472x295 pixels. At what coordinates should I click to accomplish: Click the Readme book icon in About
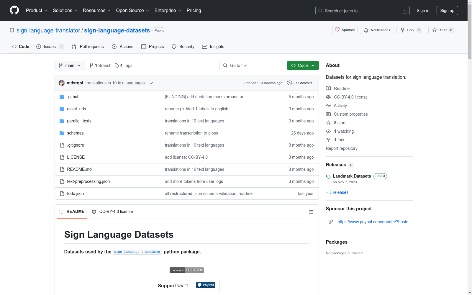pos(328,88)
